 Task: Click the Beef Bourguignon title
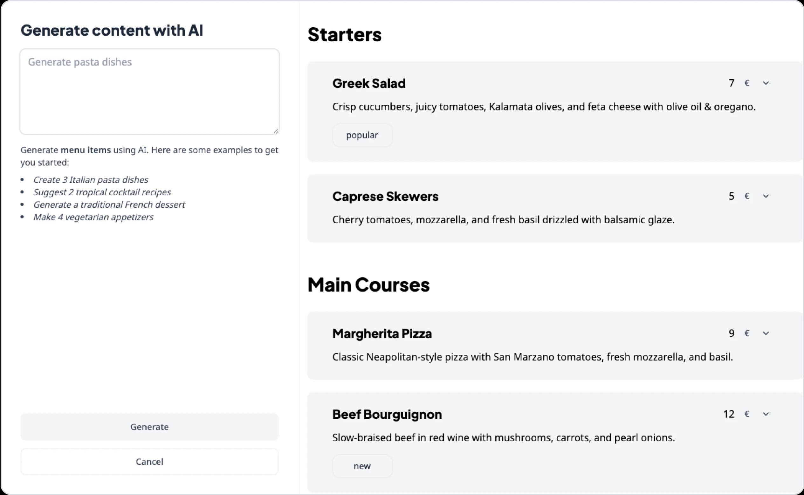tap(387, 415)
